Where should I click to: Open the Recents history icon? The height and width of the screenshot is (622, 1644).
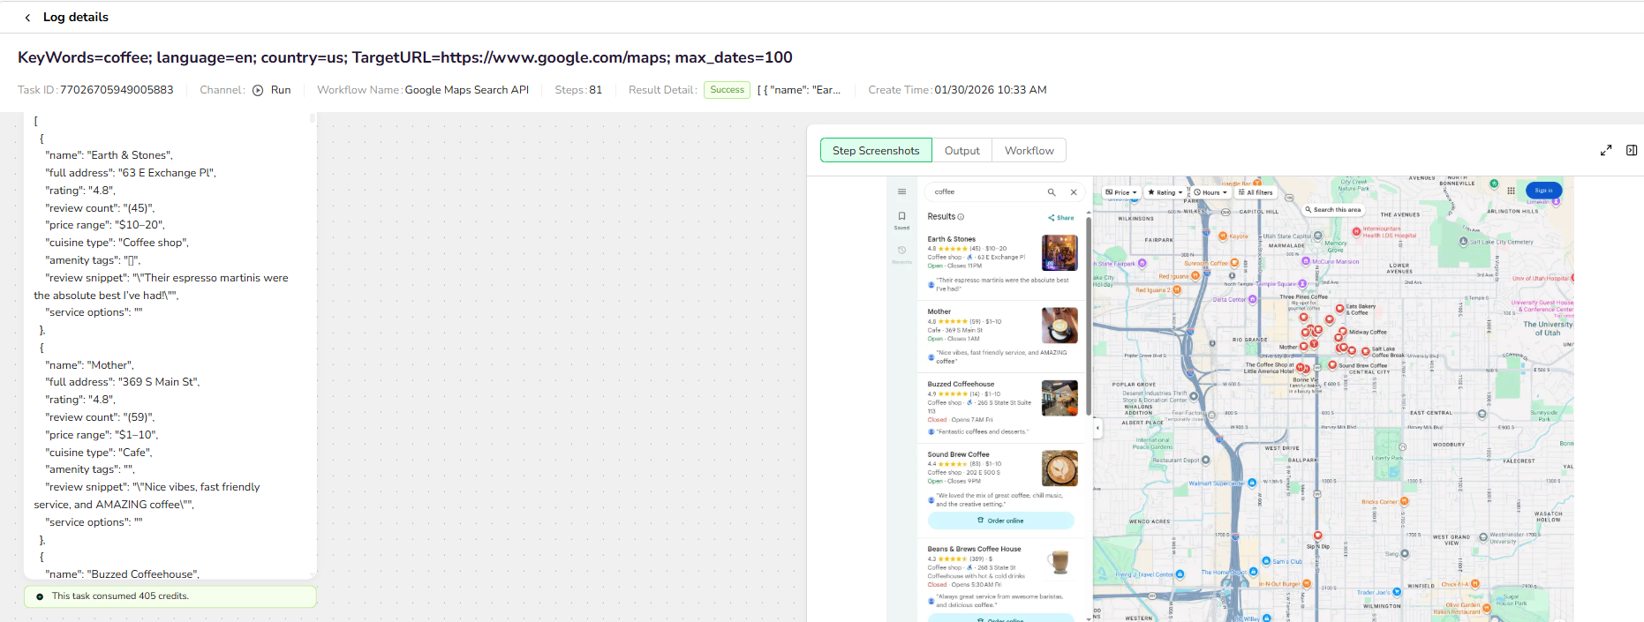pos(901,252)
